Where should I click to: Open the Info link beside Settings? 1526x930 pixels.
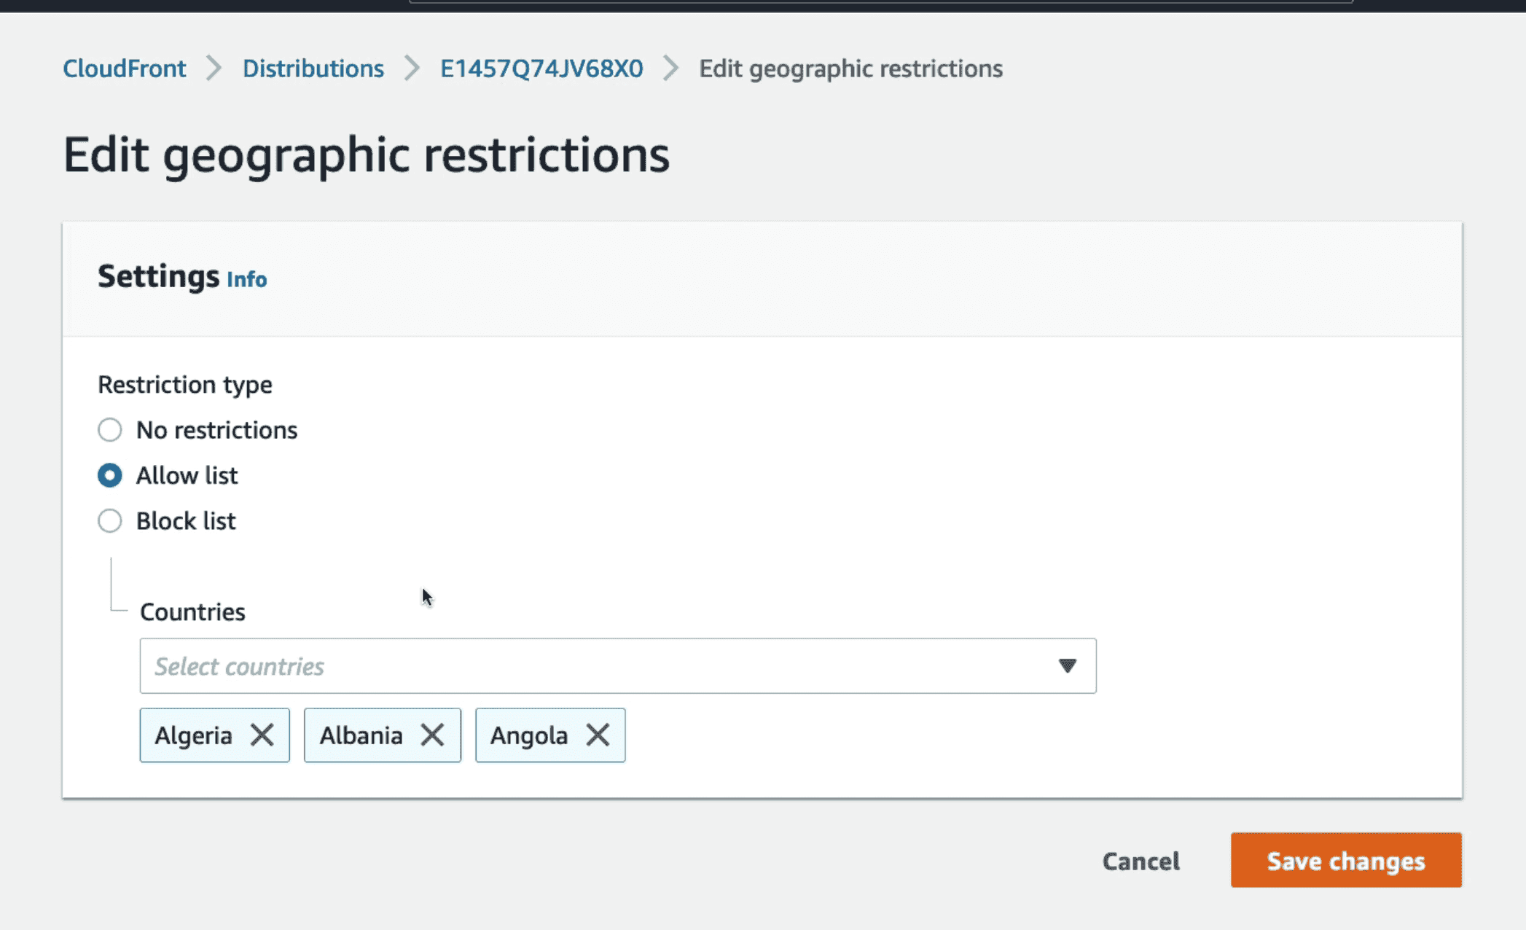pos(246,279)
